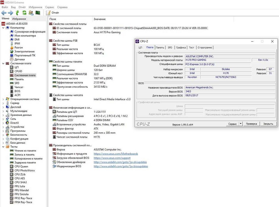Viewport: 279px width, 207px height.
Task: Select Чтение из памяти test
Action: pos(25,151)
